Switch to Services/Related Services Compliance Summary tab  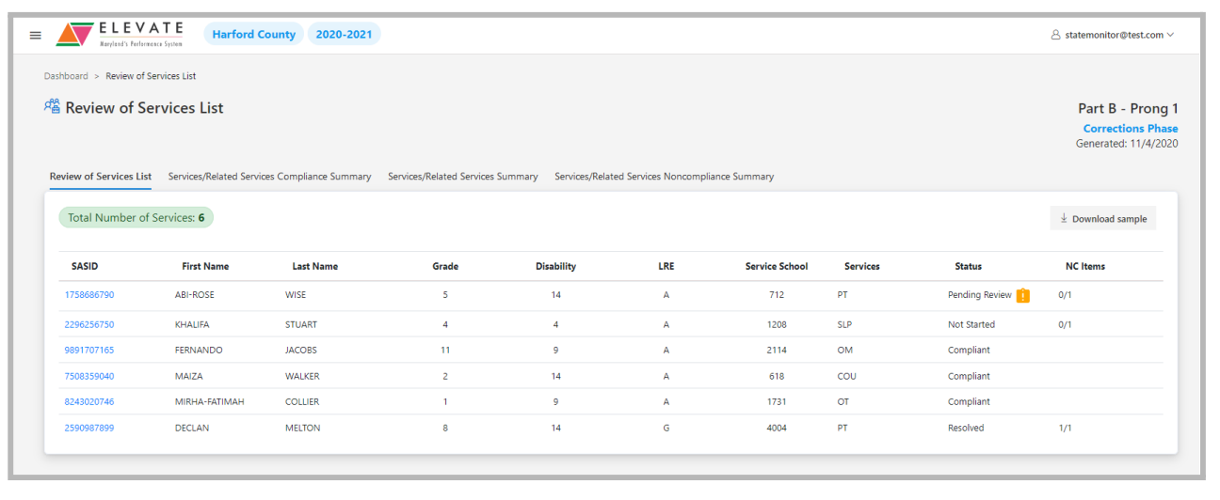(269, 177)
